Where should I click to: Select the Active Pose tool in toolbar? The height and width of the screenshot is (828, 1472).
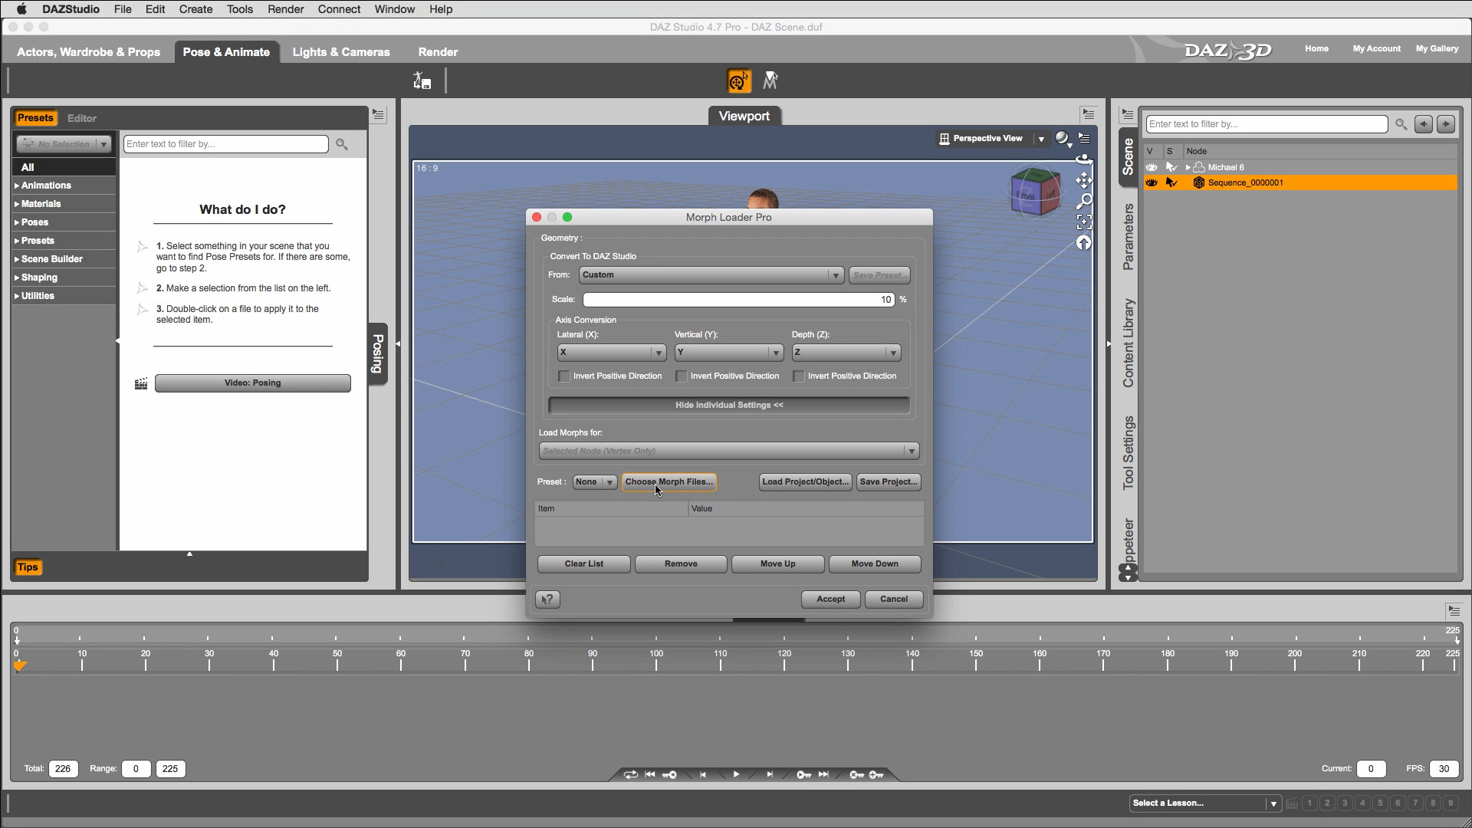pos(738,81)
